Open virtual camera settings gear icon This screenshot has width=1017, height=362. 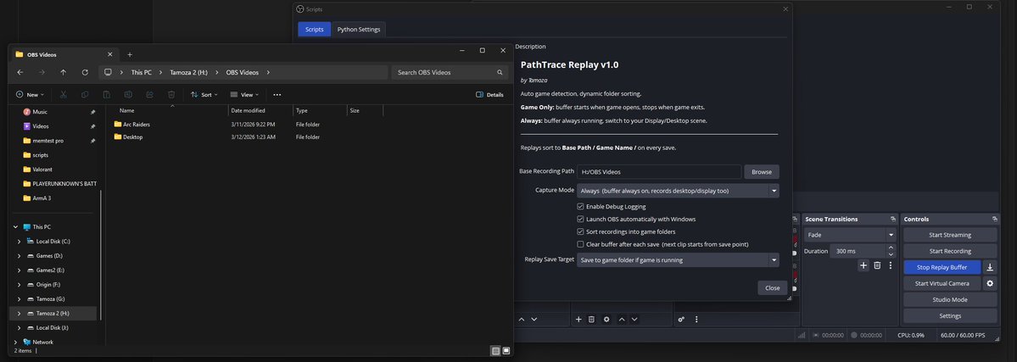click(990, 283)
